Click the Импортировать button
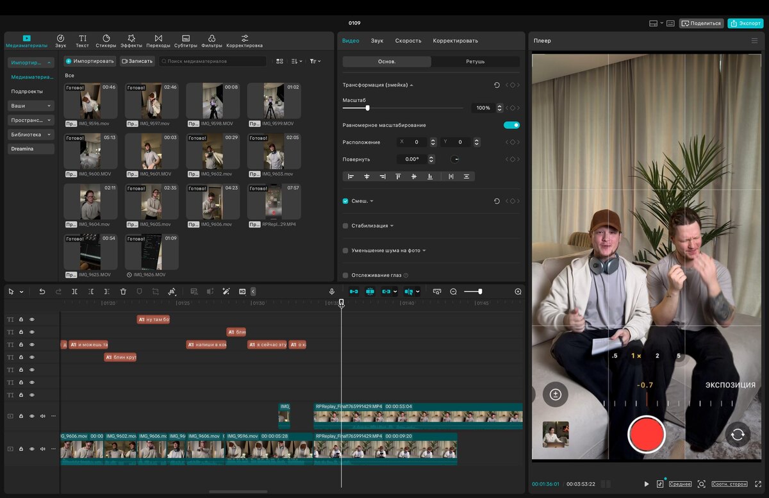The image size is (769, 498). (x=90, y=62)
